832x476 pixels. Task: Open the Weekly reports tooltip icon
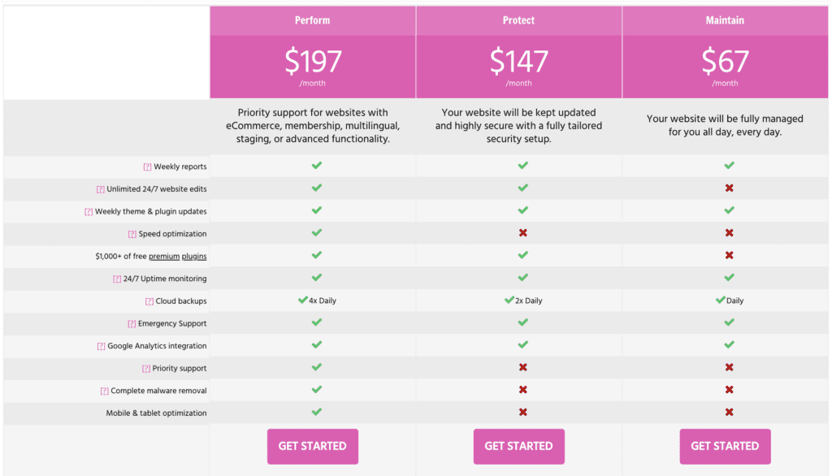(x=147, y=167)
